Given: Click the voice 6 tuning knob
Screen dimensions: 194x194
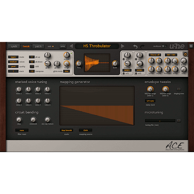Looking at the screenshot, I should pyautogui.click(x=28, y=101).
